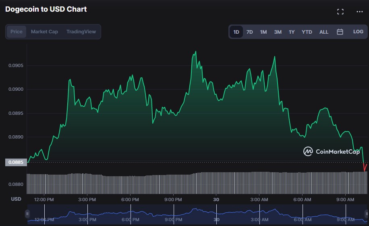Viewport: 369px width, 226px height.
Task: Open the calendar date range picker
Action: 340,32
